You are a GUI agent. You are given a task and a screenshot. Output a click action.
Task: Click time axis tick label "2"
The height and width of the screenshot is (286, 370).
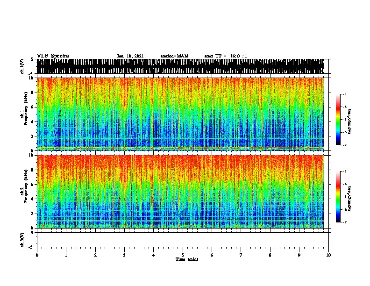pyautogui.click(x=95, y=255)
